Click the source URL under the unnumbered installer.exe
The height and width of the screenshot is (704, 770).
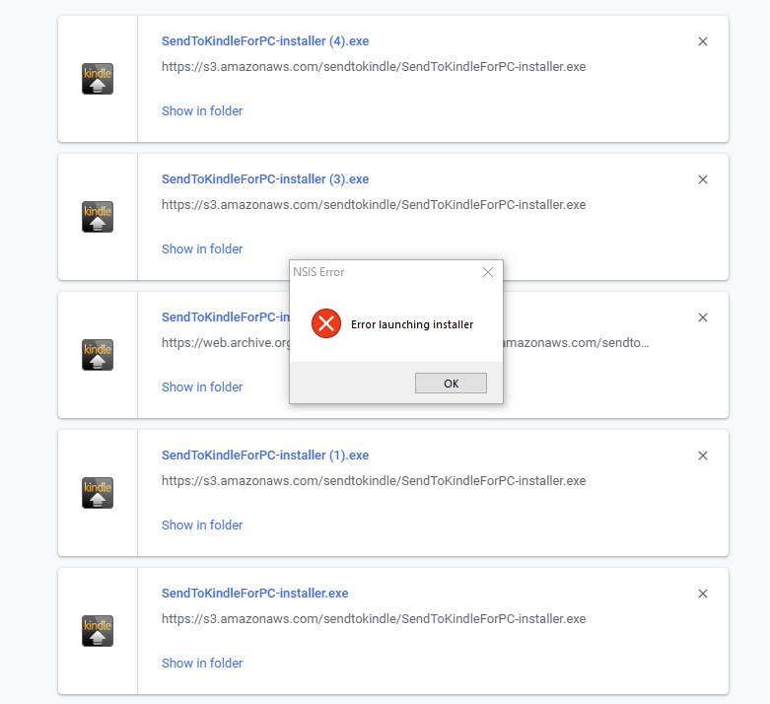pyautogui.click(x=374, y=619)
